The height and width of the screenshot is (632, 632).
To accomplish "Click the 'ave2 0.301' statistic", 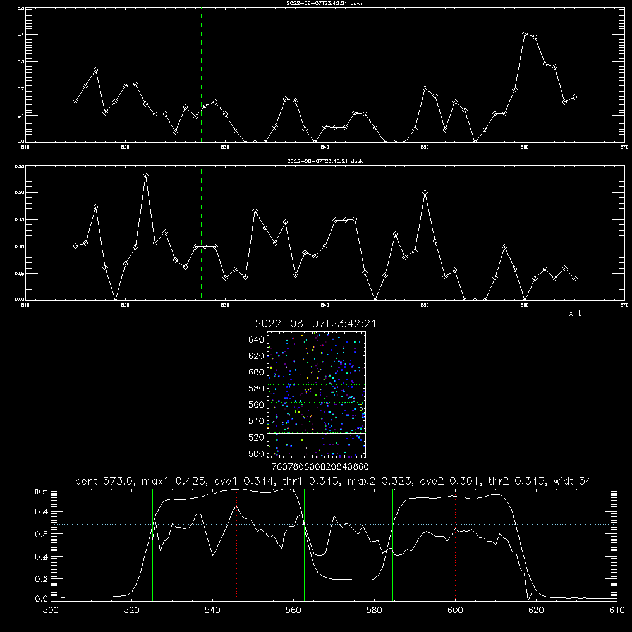I will coord(449,481).
